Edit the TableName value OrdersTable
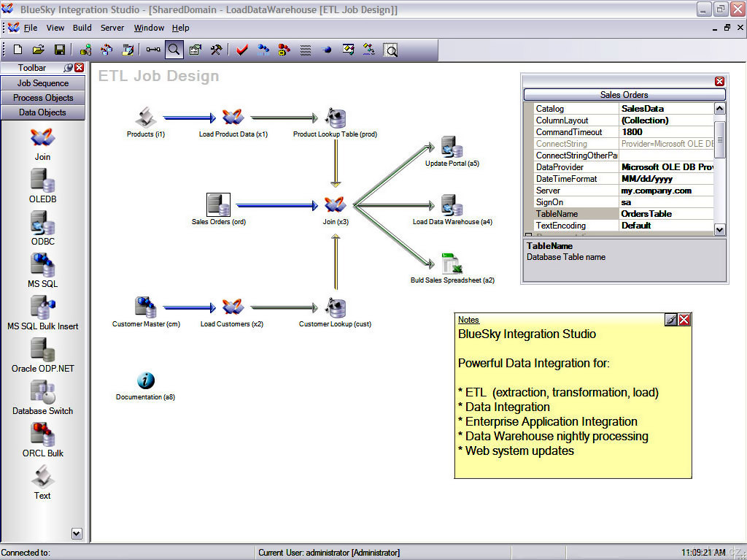 pyautogui.click(x=666, y=214)
